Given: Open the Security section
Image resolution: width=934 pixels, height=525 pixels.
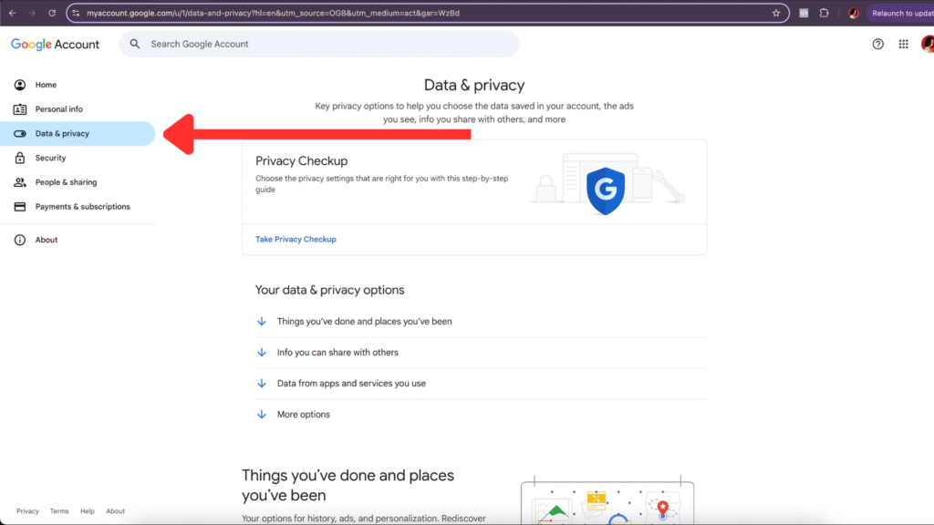Looking at the screenshot, I should pyautogui.click(x=78, y=158).
